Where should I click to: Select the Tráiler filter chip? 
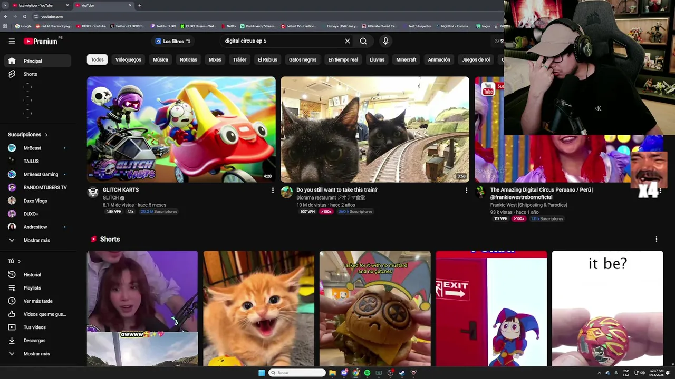239,60
